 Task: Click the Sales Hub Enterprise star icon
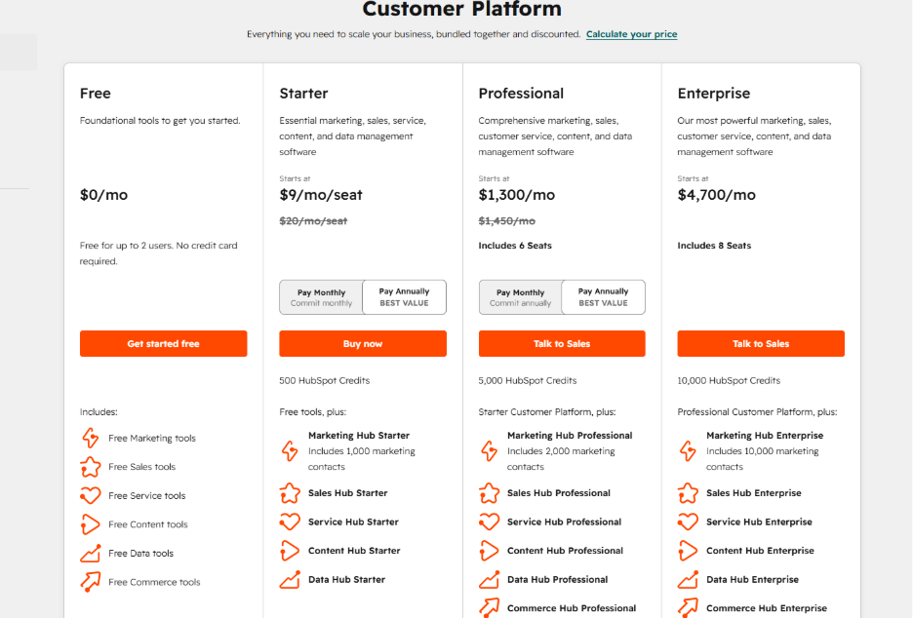click(689, 493)
